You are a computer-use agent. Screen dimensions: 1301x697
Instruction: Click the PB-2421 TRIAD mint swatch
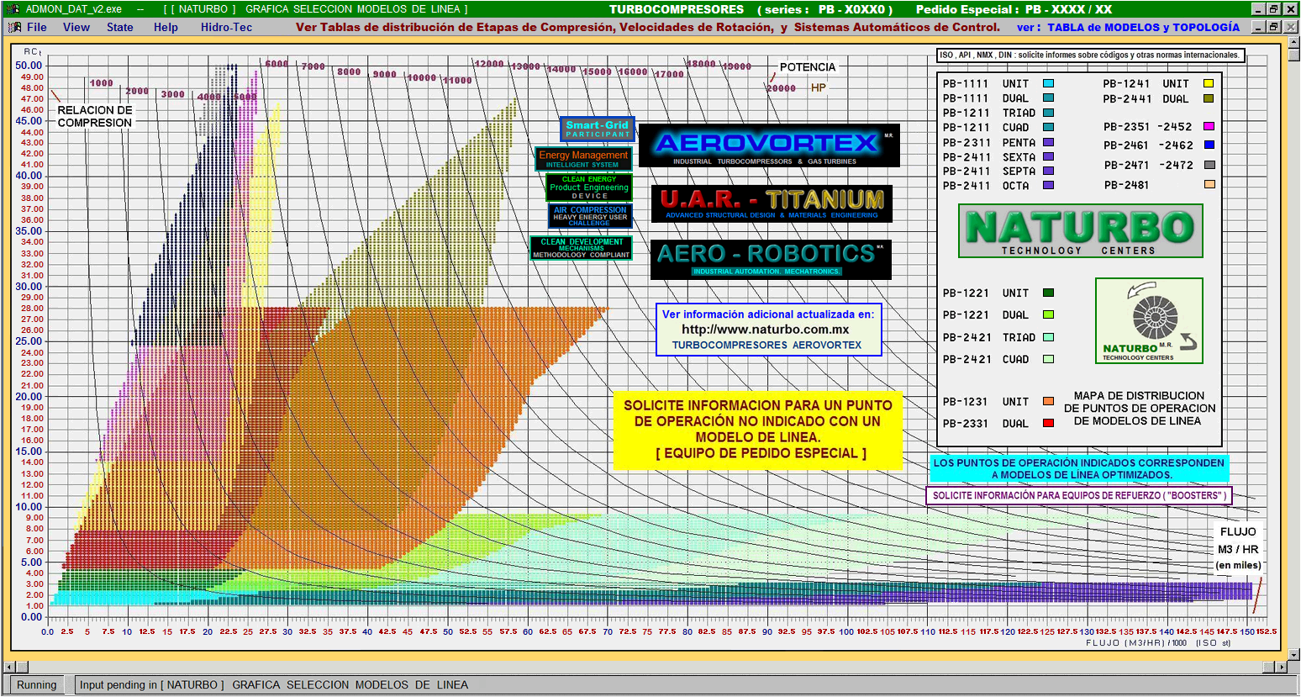(1048, 337)
